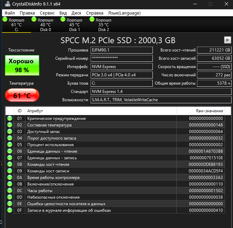Select the Небезопасные отключения attribute text
This screenshot has height=228, width=233.
pyautogui.click(x=53, y=197)
